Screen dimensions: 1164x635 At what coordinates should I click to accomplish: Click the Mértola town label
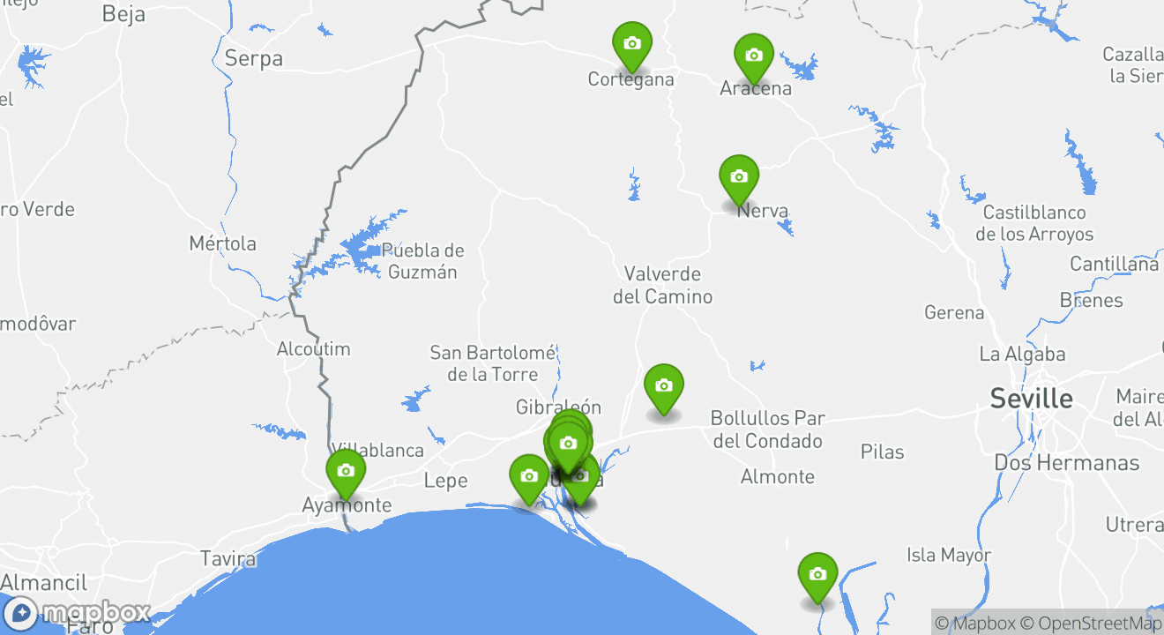223,243
